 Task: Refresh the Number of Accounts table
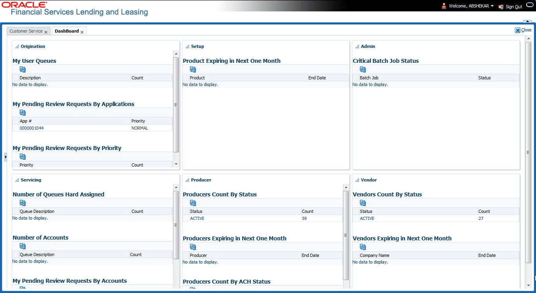pos(23,246)
